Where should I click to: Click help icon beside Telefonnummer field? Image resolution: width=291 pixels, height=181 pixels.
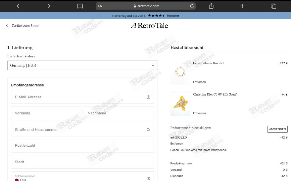point(148,178)
